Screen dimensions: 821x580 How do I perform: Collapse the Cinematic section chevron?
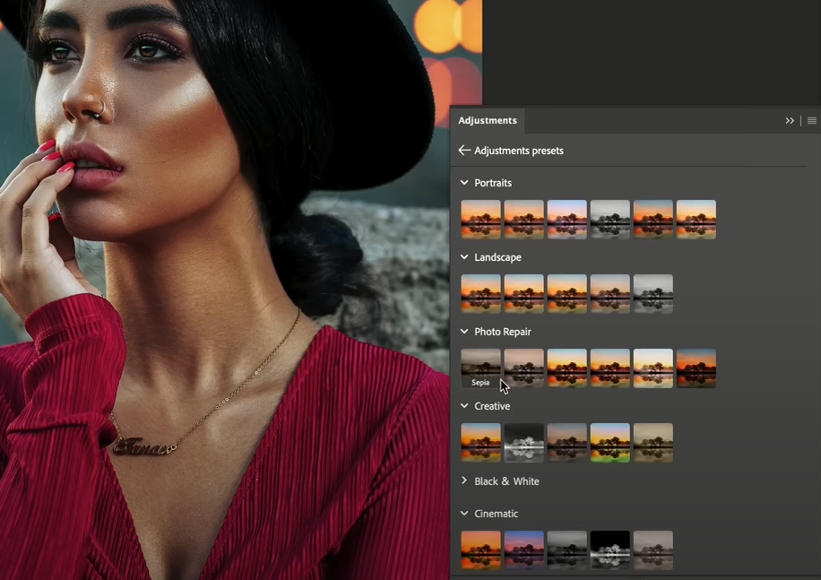point(464,514)
